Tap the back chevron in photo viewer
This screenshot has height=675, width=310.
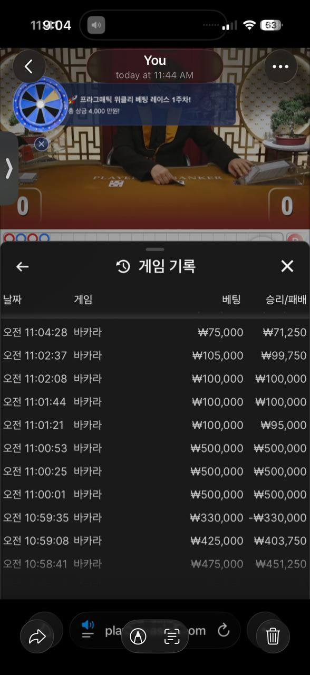[x=29, y=66]
